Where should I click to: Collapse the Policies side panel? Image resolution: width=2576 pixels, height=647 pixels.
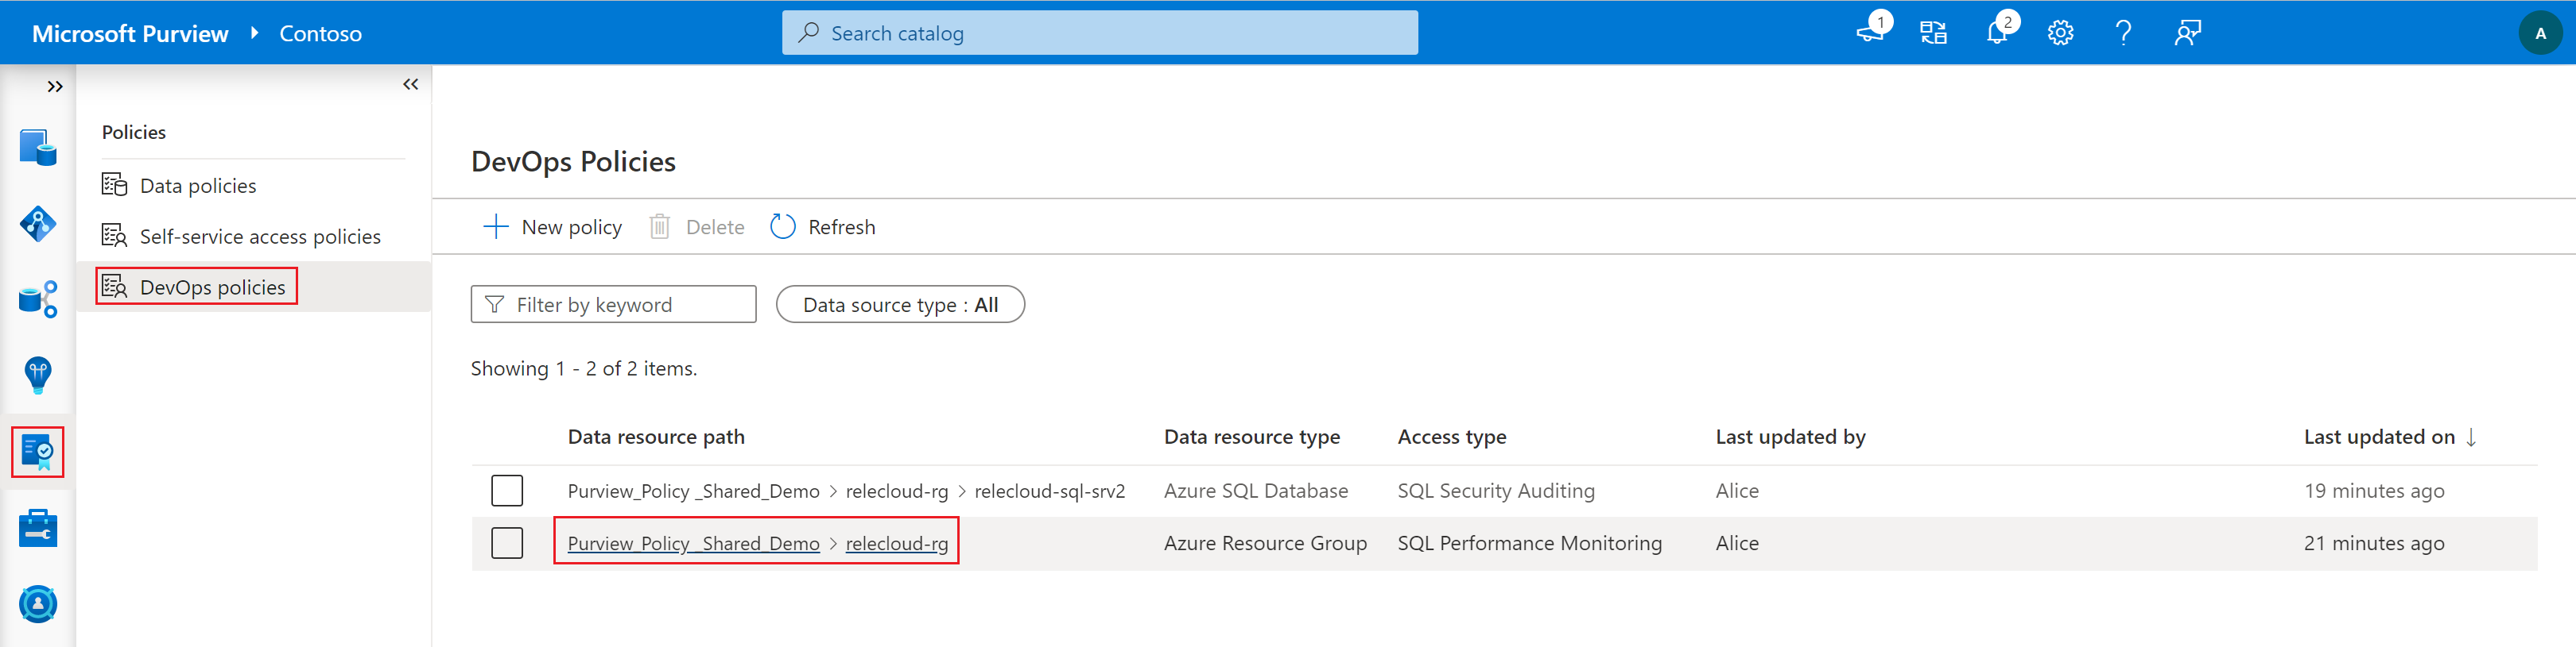410,85
